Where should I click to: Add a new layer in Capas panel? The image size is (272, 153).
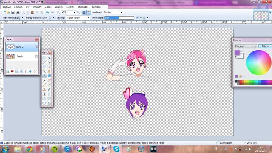click(8, 71)
